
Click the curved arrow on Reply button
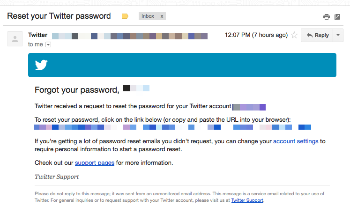310,35
